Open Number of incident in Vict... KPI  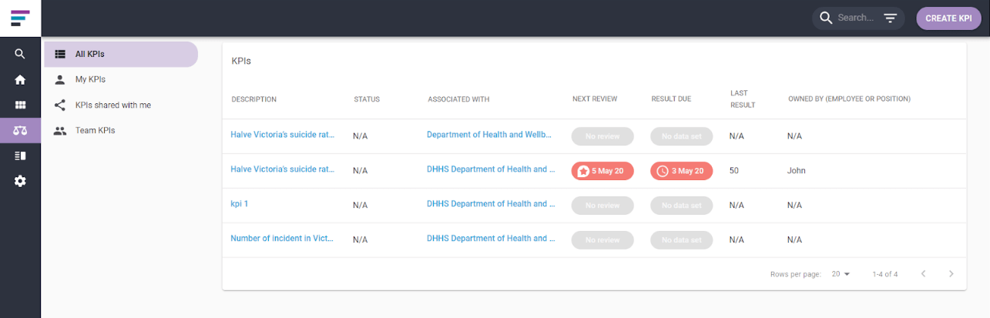click(283, 238)
